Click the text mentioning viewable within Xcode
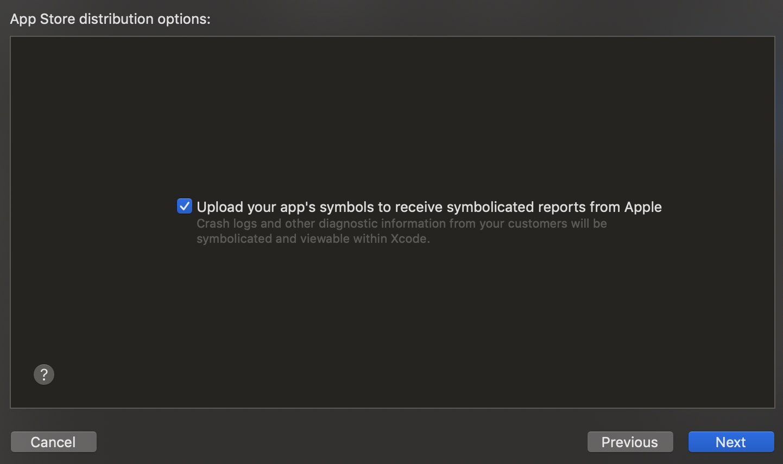Screen dimensions: 783x464 (x=313, y=239)
